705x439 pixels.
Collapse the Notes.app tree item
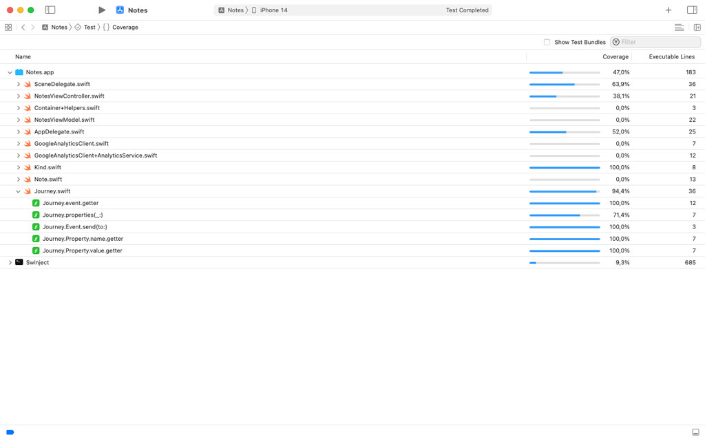coord(10,72)
